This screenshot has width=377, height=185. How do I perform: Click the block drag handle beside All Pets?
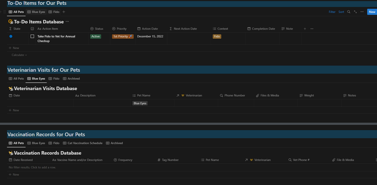[x=5, y=12]
